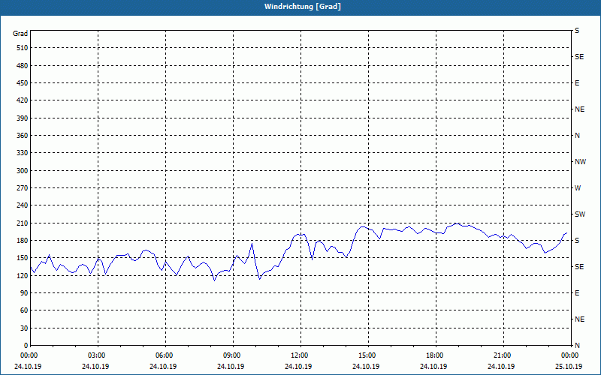Click the 24.10.19 date under 06:00
This screenshot has height=375, width=601.
(163, 366)
